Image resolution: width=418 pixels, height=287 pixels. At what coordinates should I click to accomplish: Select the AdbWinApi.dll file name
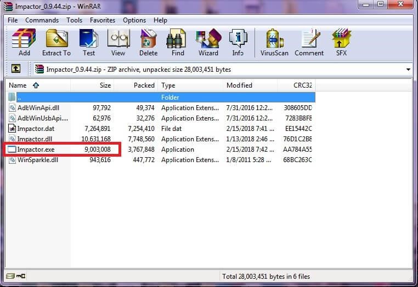(x=38, y=108)
